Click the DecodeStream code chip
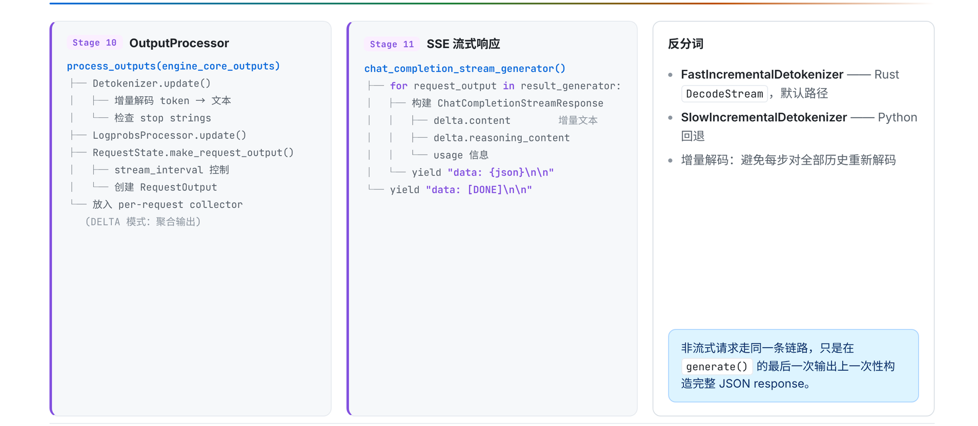The image size is (978, 426). pyautogui.click(x=724, y=94)
